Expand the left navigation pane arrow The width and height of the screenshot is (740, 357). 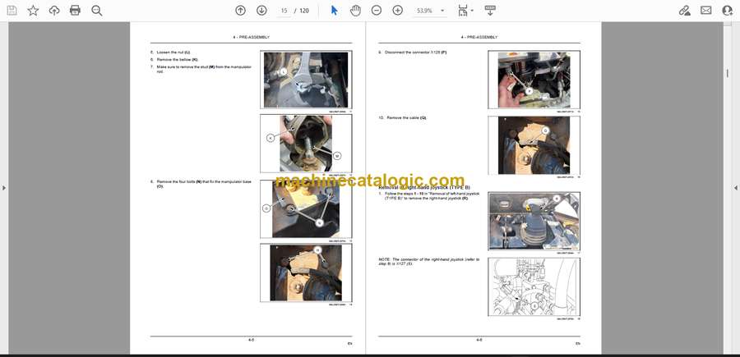coord(4,188)
